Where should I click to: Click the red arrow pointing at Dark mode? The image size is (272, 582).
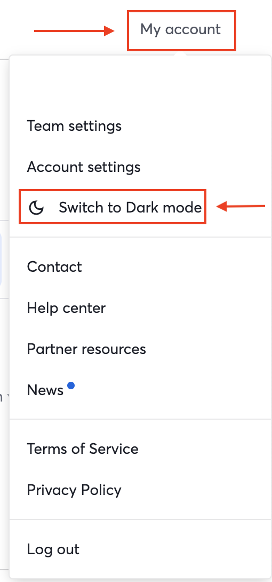[x=241, y=207]
